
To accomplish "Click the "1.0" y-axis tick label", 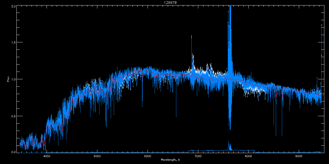I will tap(13, 79).
